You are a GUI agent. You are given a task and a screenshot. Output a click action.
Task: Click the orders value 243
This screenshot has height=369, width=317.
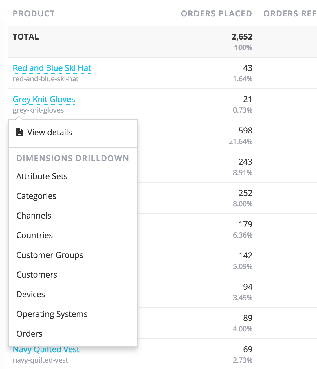click(245, 162)
